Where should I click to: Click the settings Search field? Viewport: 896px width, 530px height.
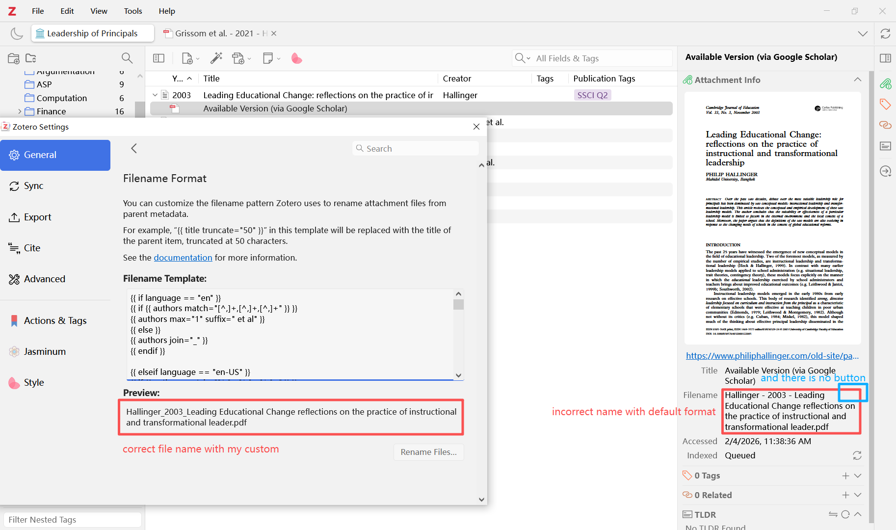(x=415, y=148)
